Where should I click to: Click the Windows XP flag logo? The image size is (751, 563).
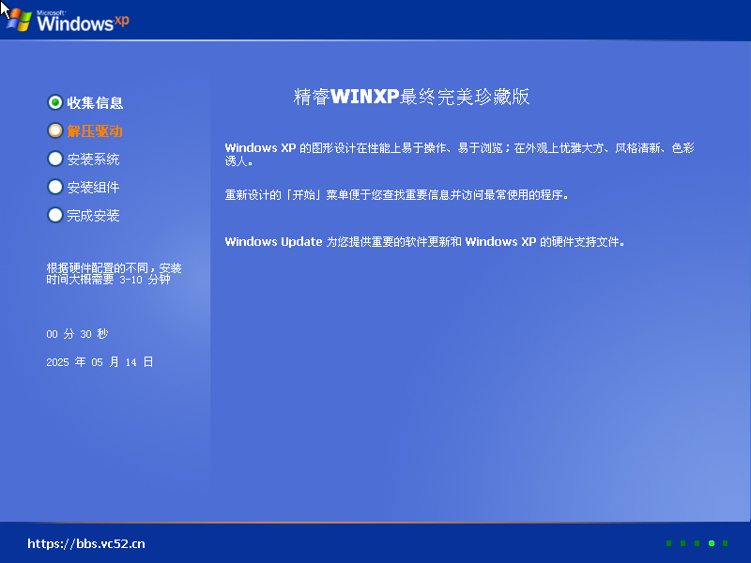(x=21, y=20)
